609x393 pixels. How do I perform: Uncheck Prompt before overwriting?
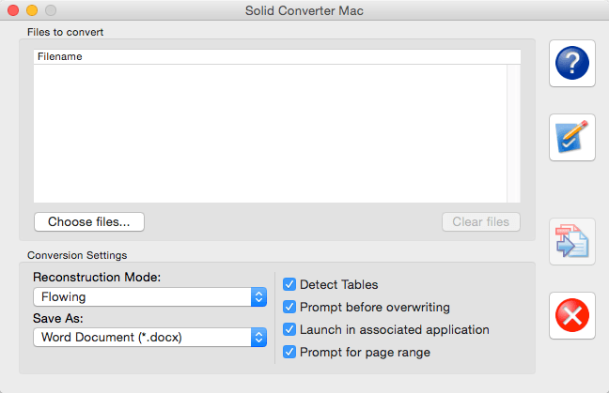coord(289,307)
